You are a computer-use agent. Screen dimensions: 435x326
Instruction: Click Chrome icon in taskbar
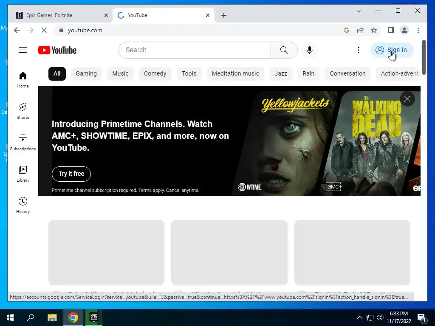tap(73, 318)
